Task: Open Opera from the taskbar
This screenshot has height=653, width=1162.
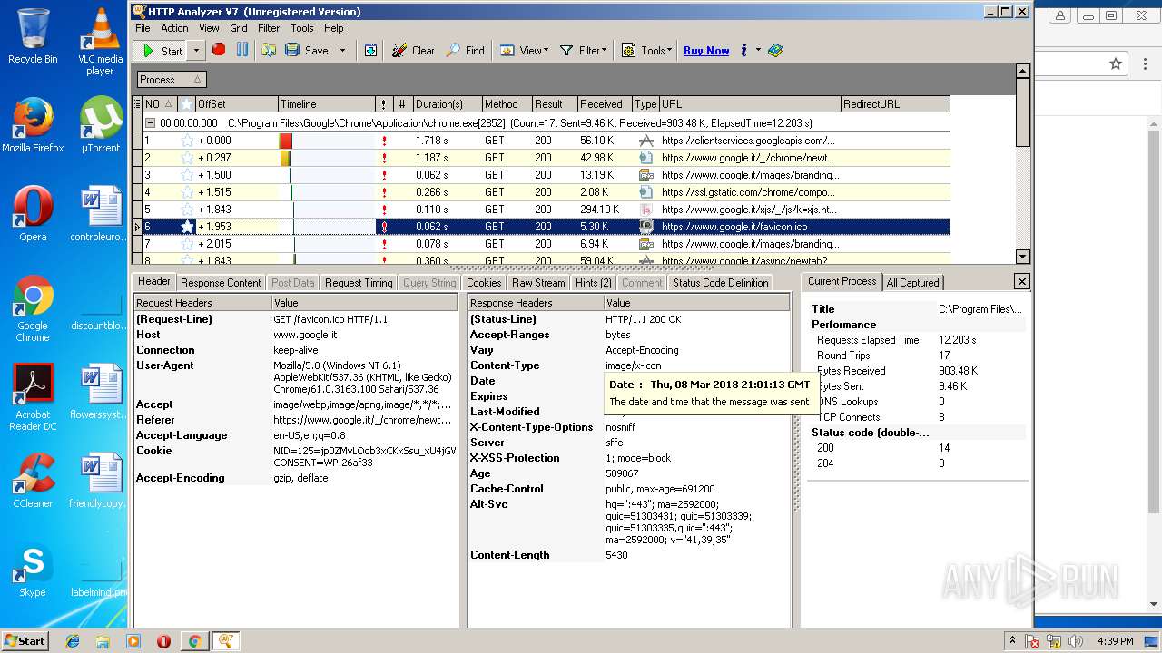Action: click(x=163, y=641)
